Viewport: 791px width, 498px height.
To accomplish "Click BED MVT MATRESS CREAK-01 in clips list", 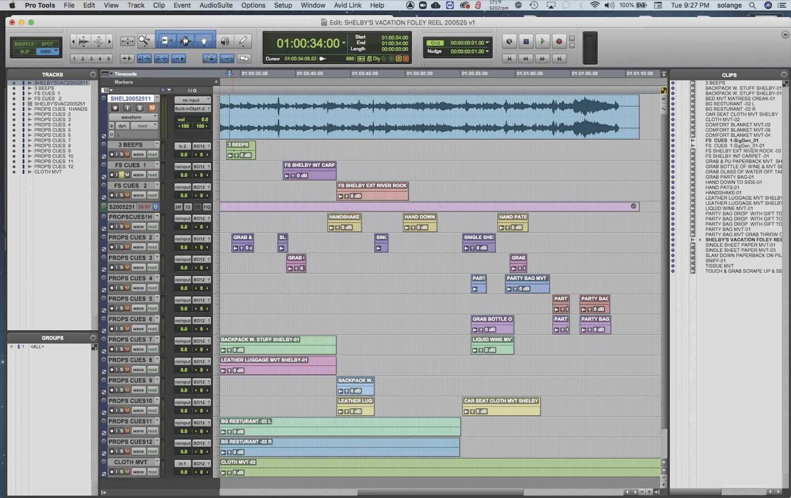I will (x=740, y=99).
